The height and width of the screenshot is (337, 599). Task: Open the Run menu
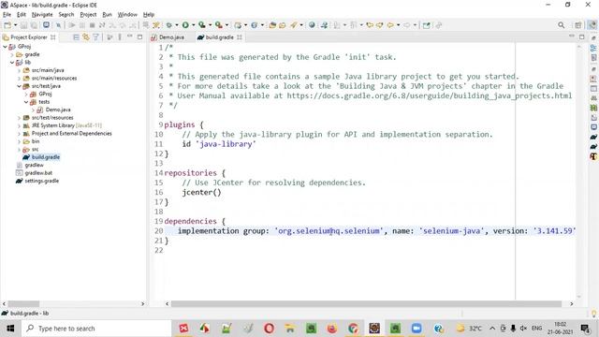tap(107, 15)
